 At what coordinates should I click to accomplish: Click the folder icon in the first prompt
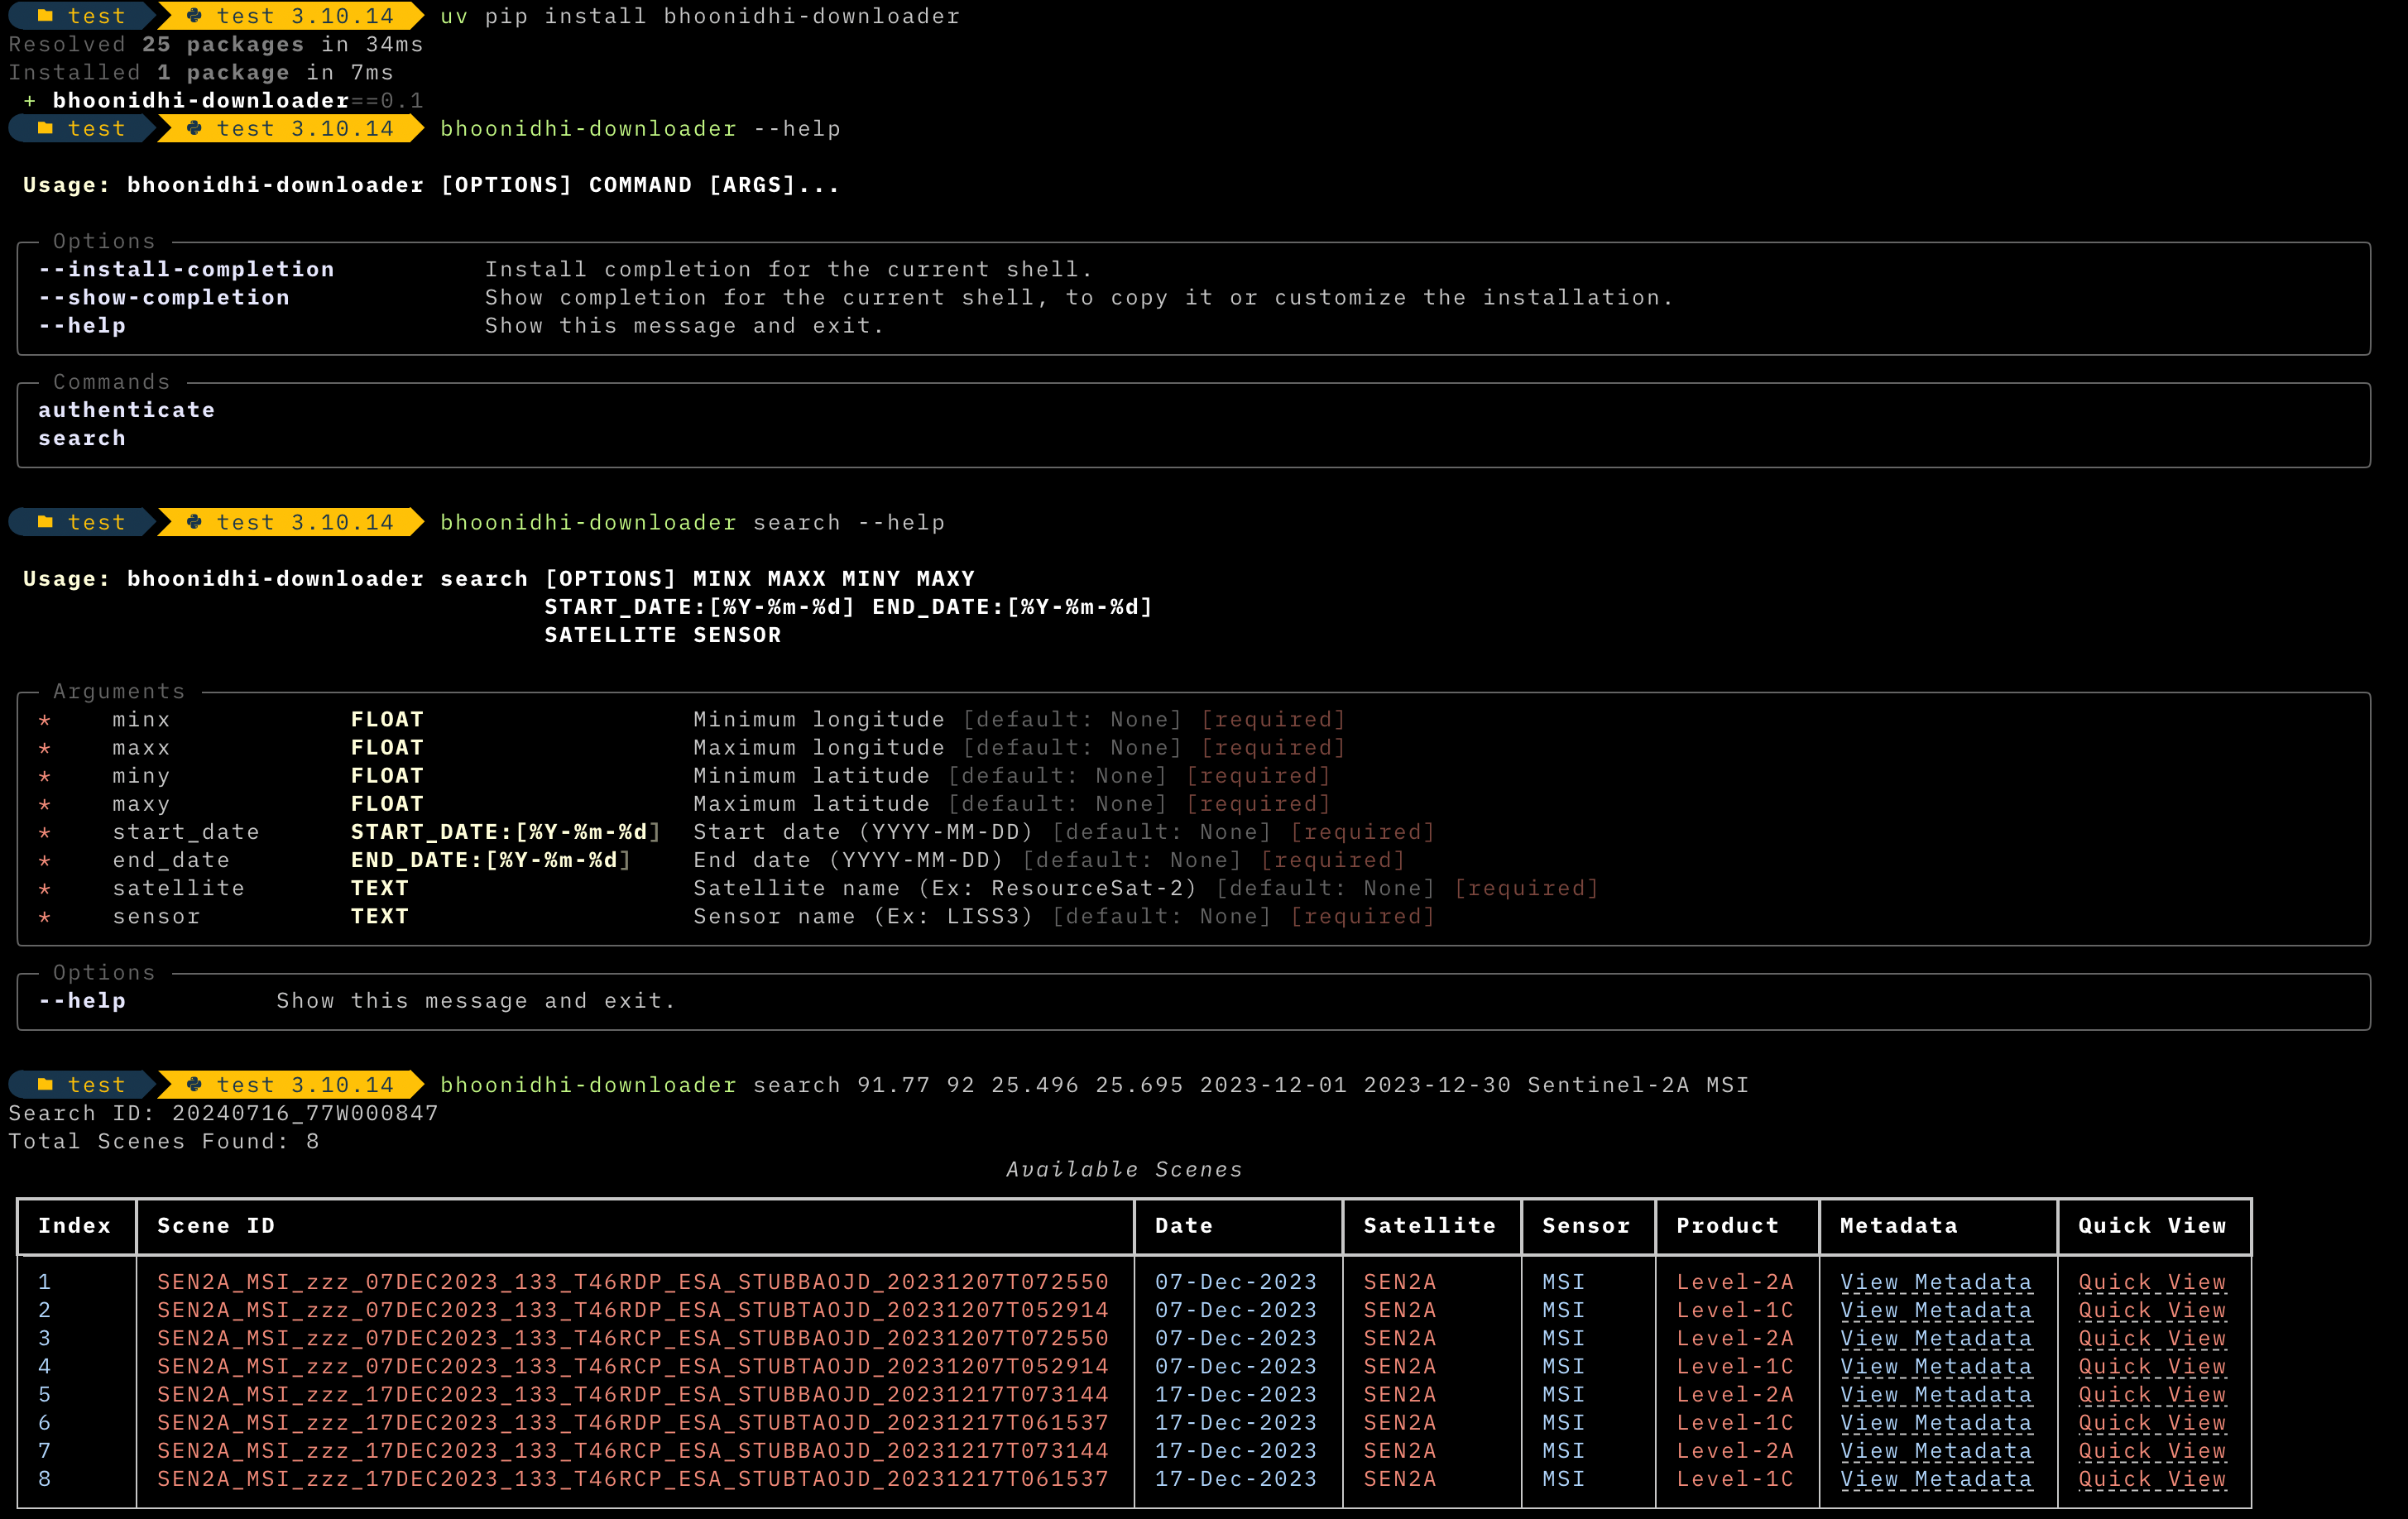(45, 16)
